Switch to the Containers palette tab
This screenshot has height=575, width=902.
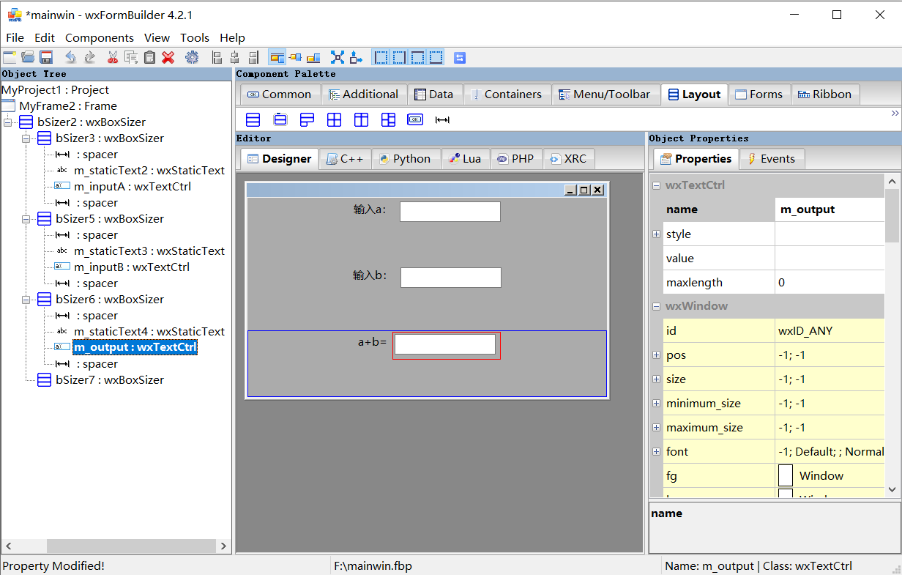point(507,94)
